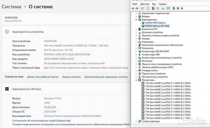The image size is (210, 128).
Task: Open Дополнительные параметры системы link
Action: [x=106, y=77]
